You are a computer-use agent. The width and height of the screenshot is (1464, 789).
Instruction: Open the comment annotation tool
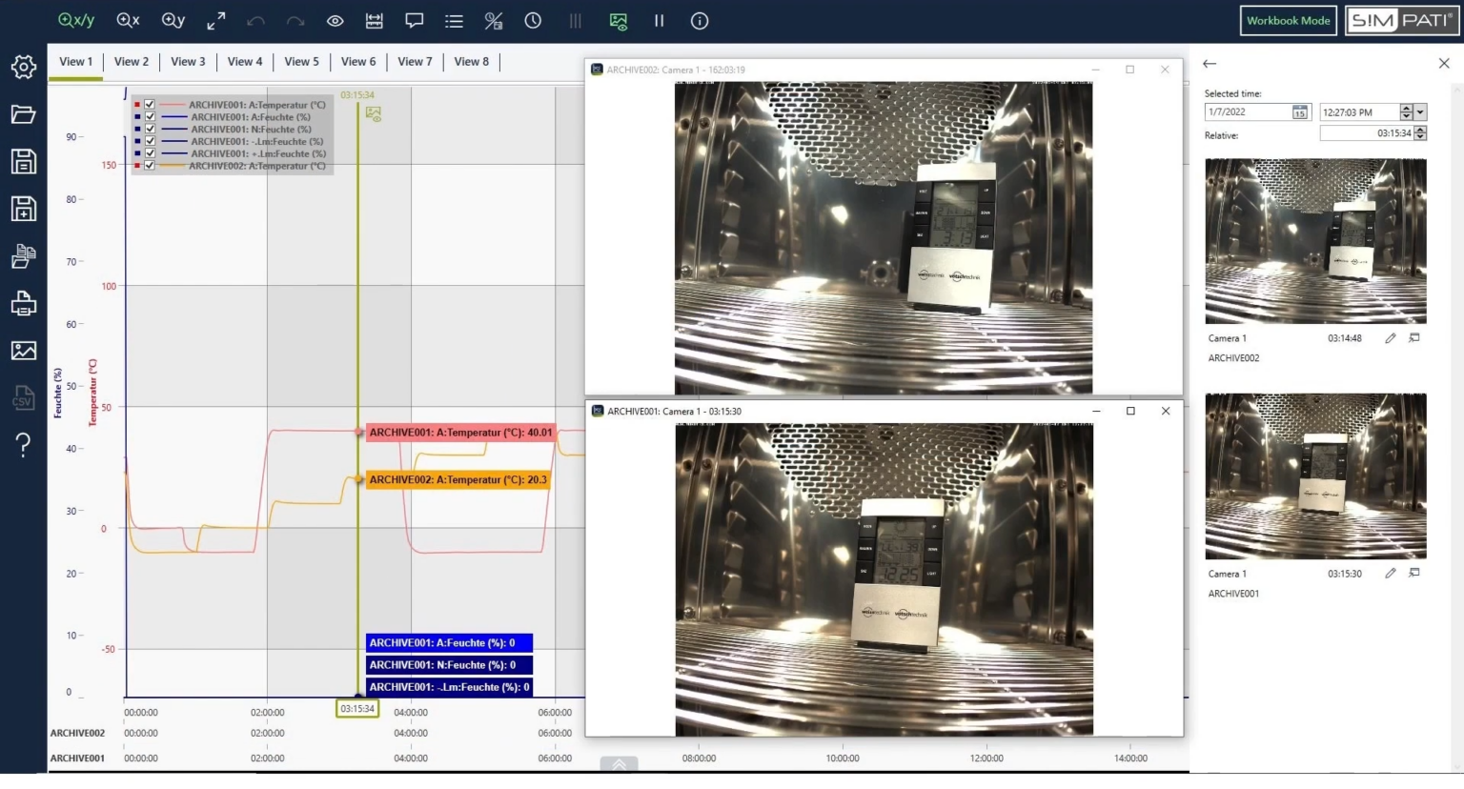(x=413, y=20)
